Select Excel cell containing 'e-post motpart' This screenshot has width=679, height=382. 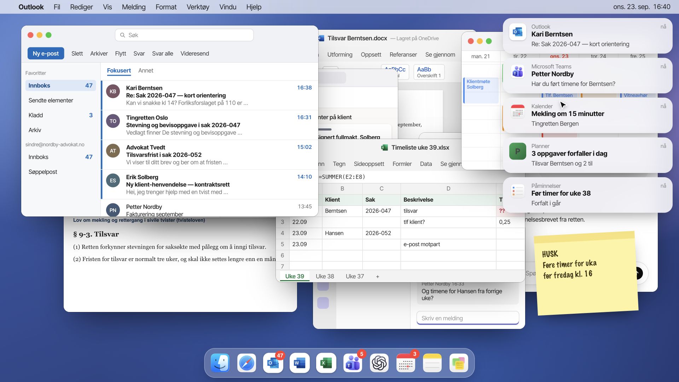click(x=448, y=244)
